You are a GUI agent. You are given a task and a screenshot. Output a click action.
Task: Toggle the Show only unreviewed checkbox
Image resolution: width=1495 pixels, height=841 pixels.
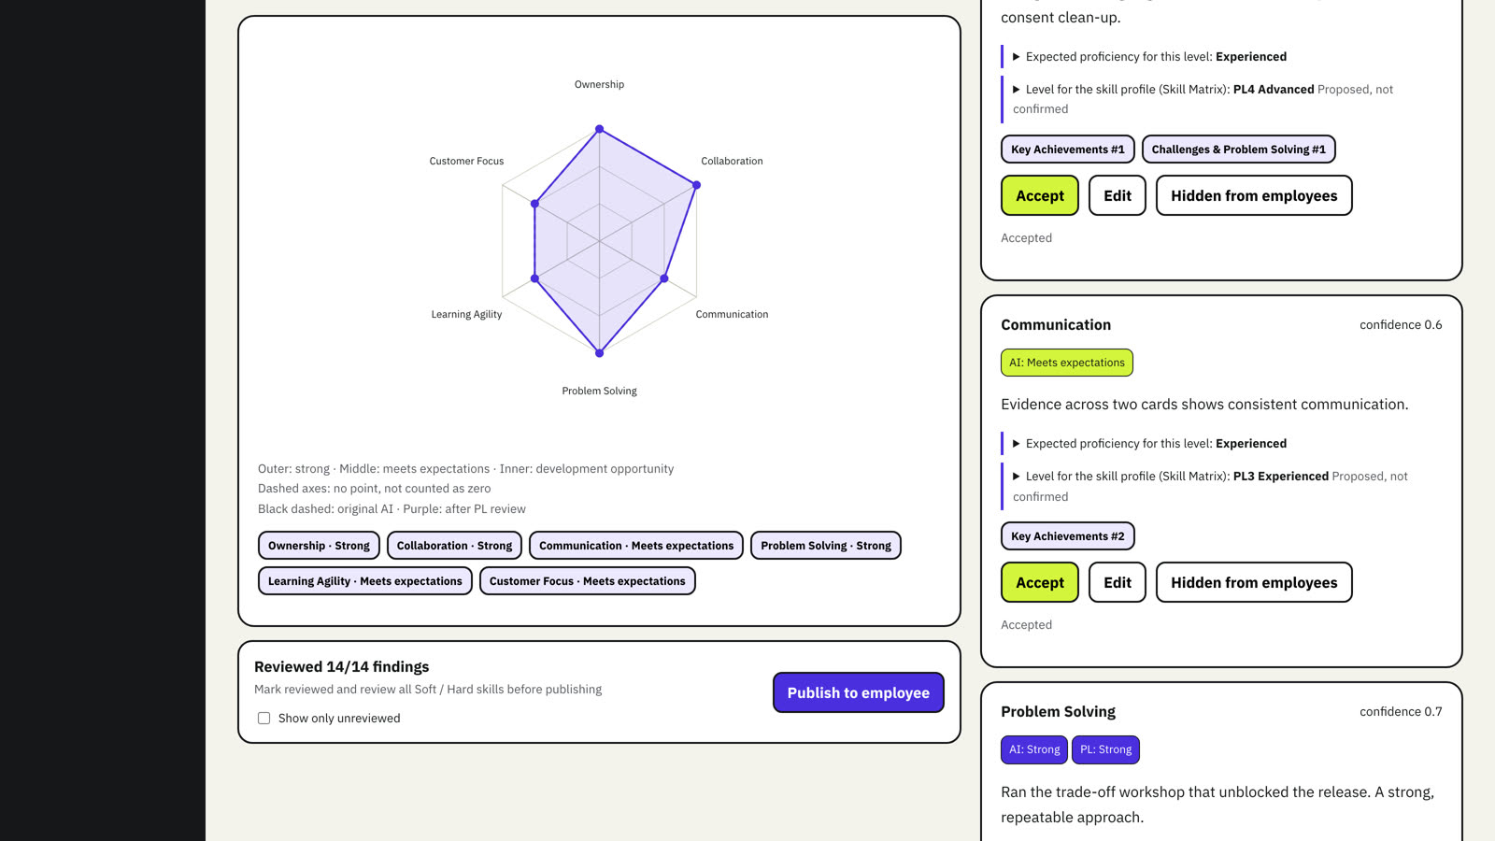click(x=263, y=719)
